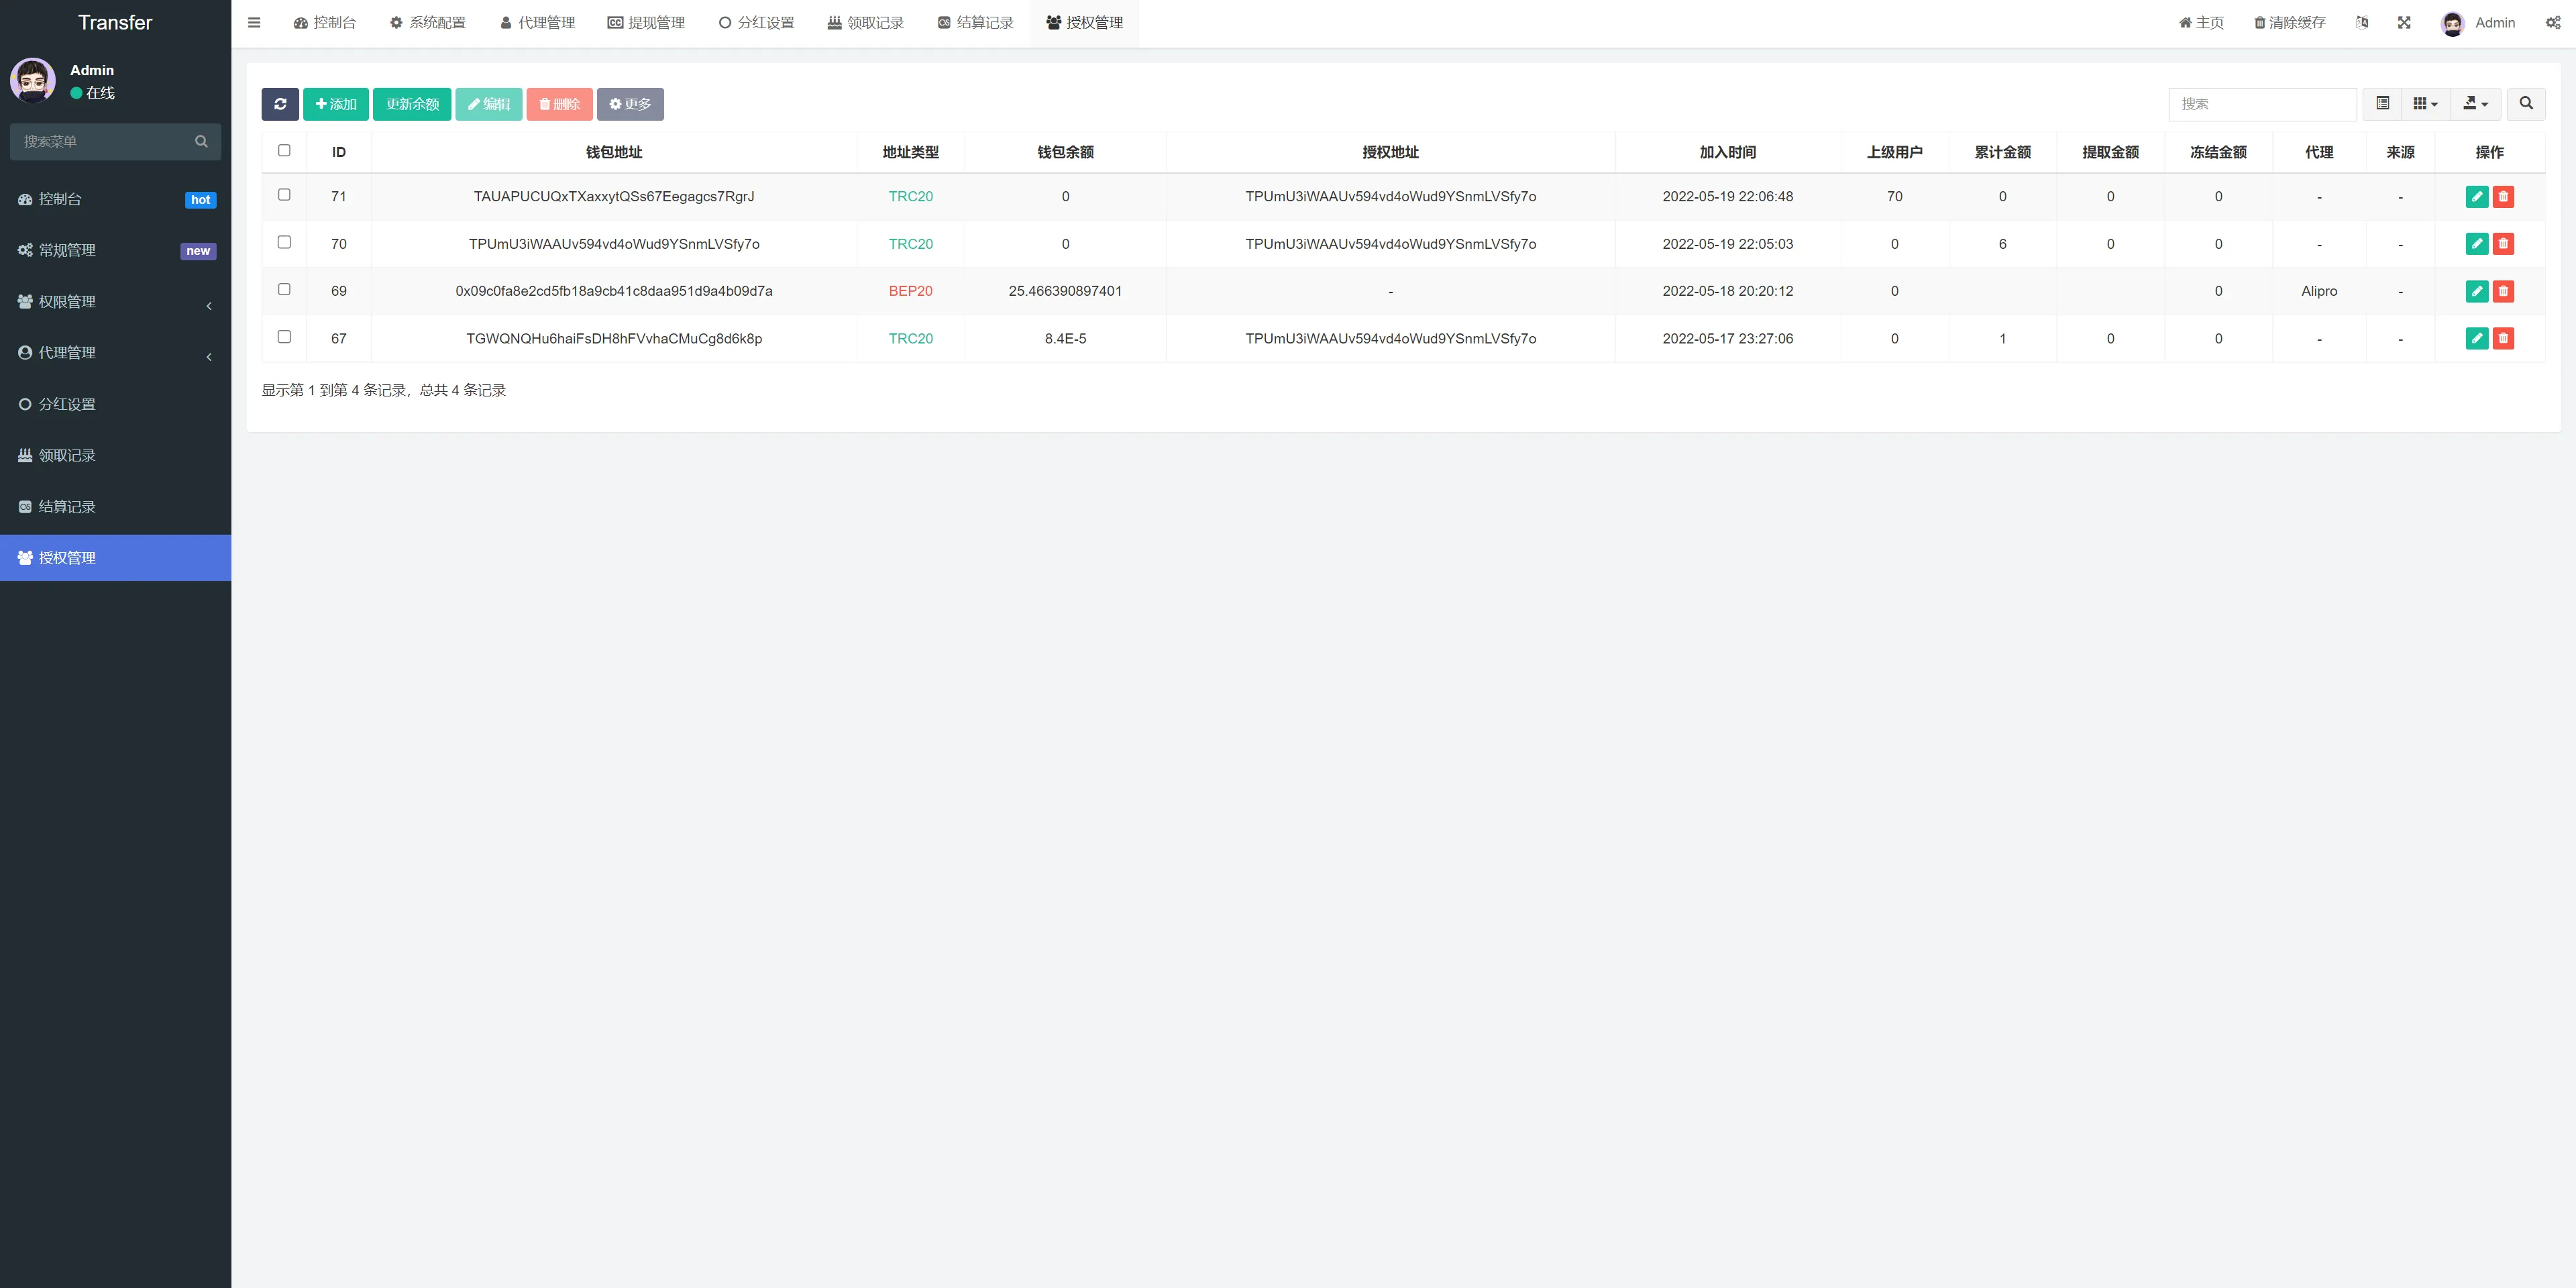
Task: Click the 更新余额 update balance button
Action: click(x=412, y=104)
